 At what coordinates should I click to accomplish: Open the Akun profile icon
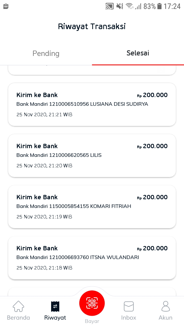coord(166,306)
